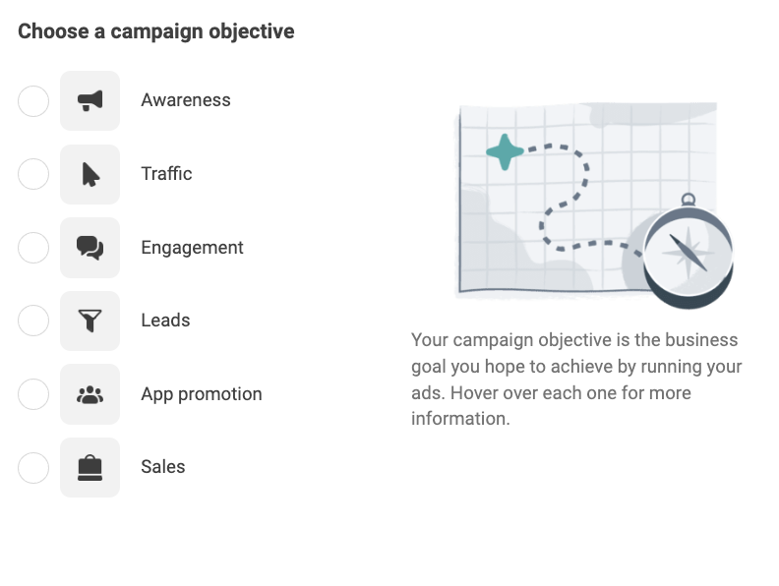Select the Awareness radio button
The height and width of the screenshot is (586, 779).
click(x=33, y=101)
